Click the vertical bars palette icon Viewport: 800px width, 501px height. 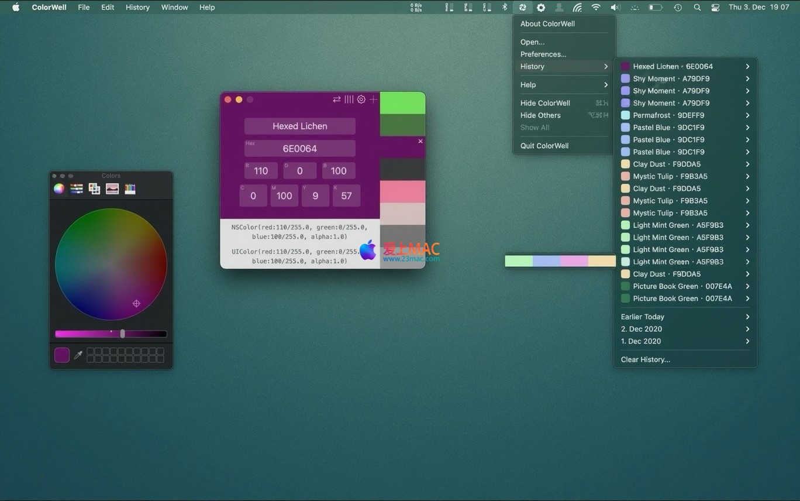click(349, 99)
